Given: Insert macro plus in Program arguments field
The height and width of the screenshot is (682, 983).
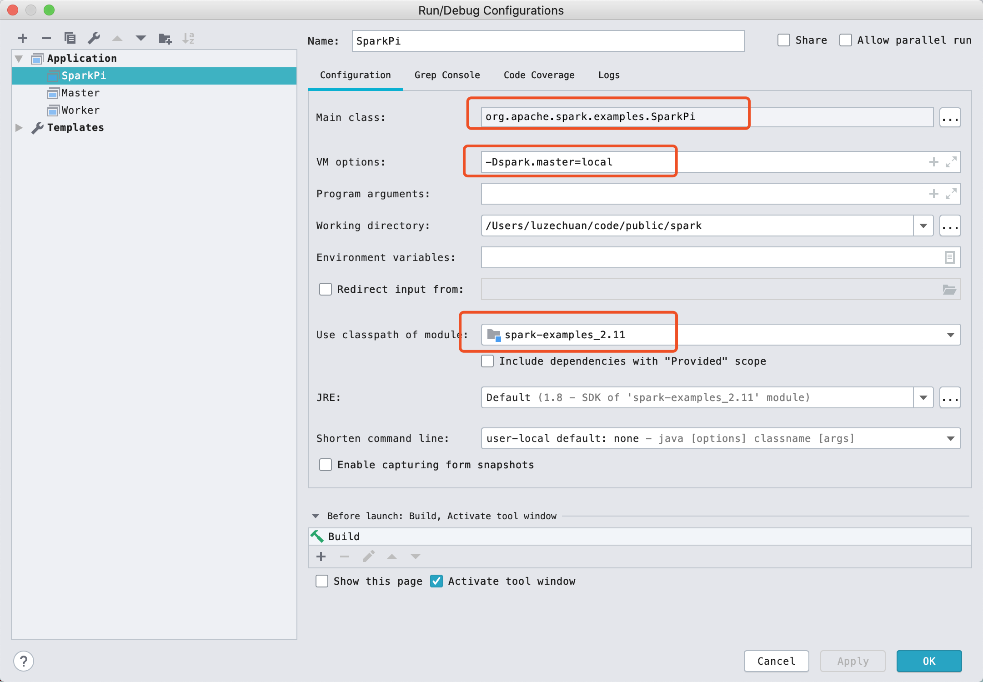Looking at the screenshot, I should [933, 194].
